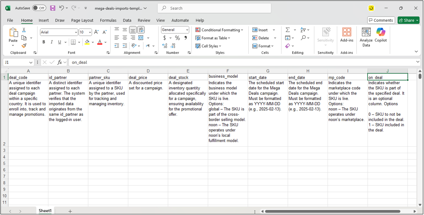
Task: Toggle the AutoSave switch
Action: [x=39, y=8]
